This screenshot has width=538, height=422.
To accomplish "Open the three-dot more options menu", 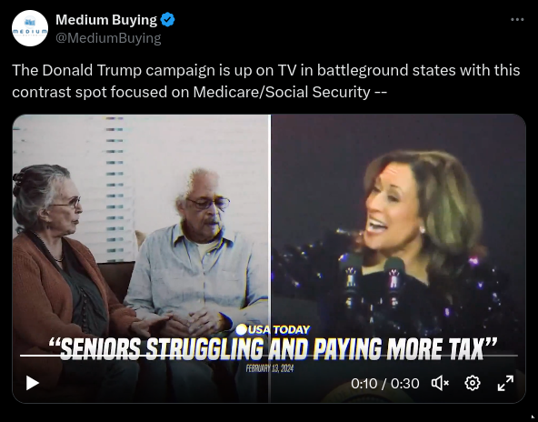I will 517,20.
